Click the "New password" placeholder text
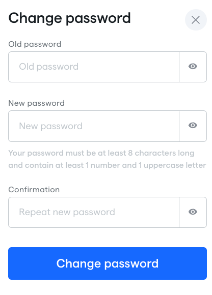The width and height of the screenshot is (212, 295). coord(50,126)
